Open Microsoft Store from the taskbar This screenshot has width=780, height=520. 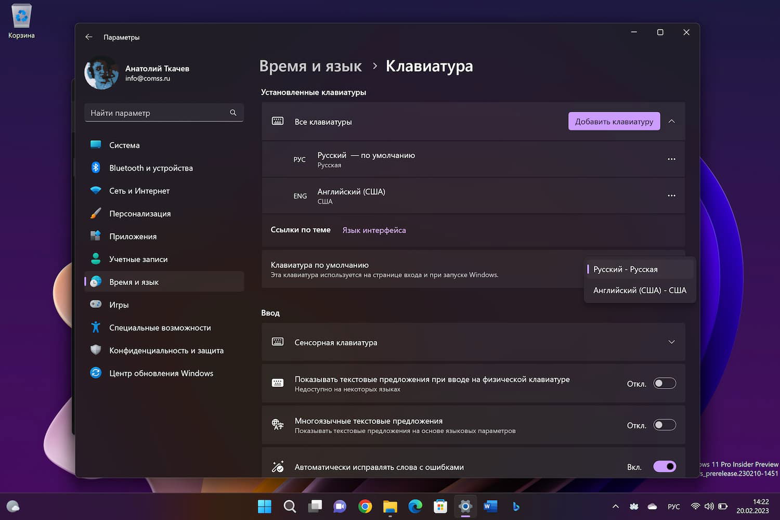(440, 506)
